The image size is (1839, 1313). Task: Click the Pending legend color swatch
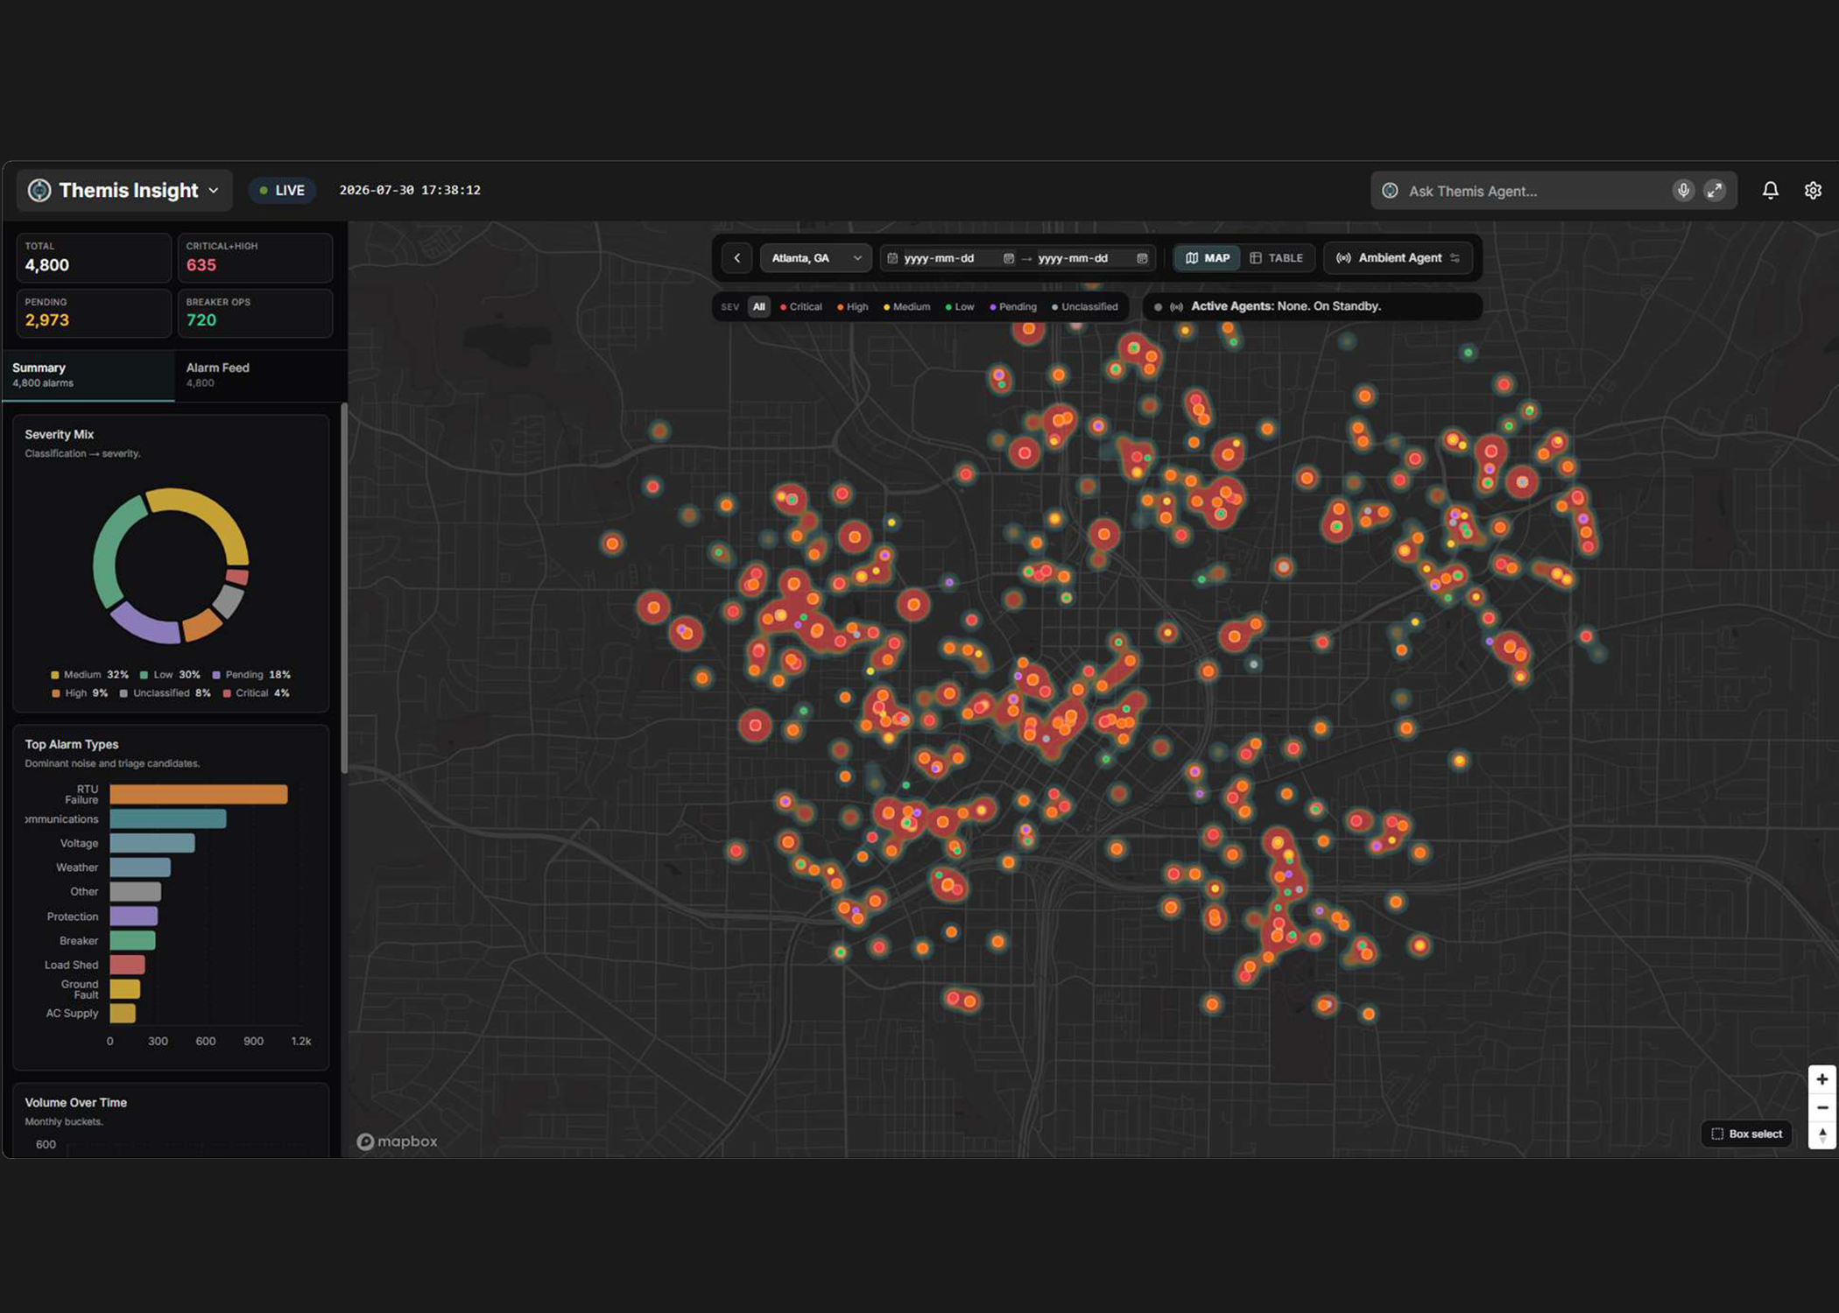coord(216,675)
